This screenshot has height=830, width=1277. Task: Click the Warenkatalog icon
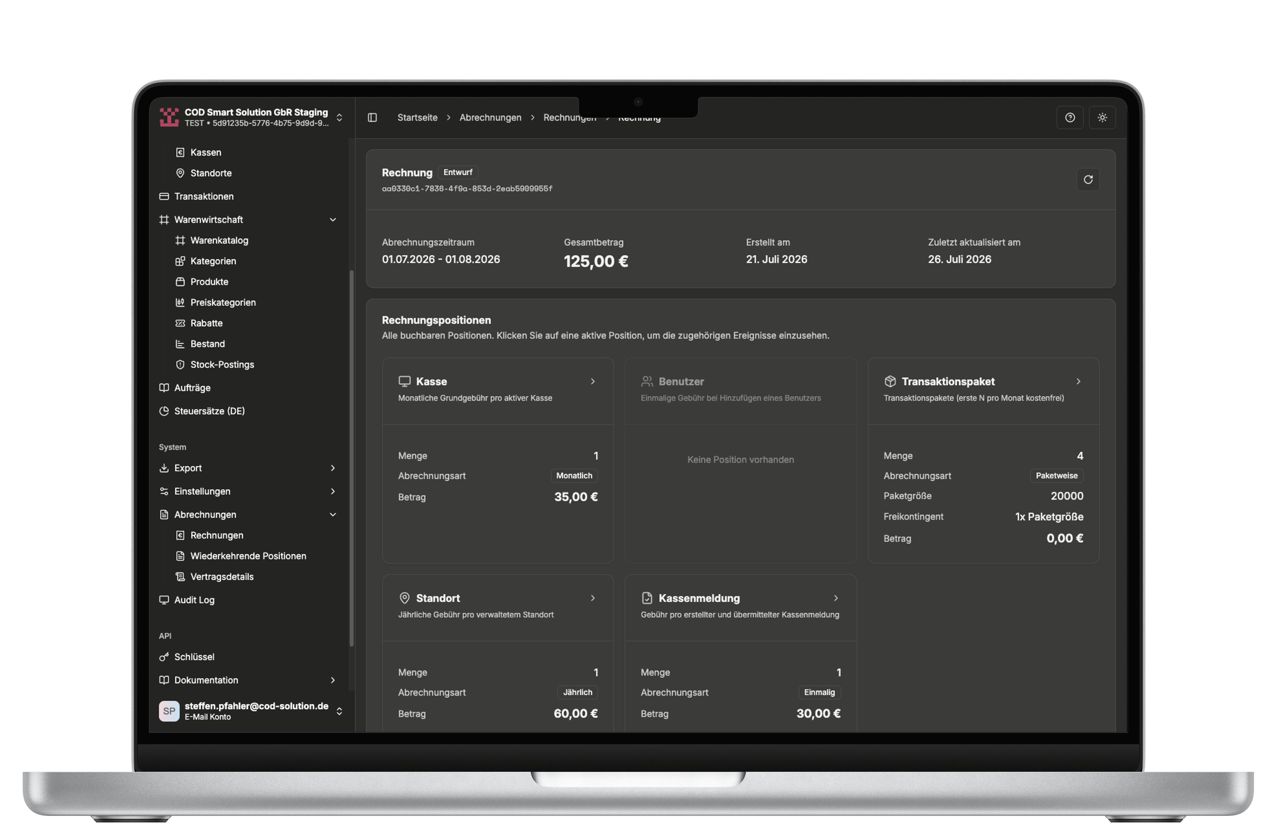pos(180,241)
